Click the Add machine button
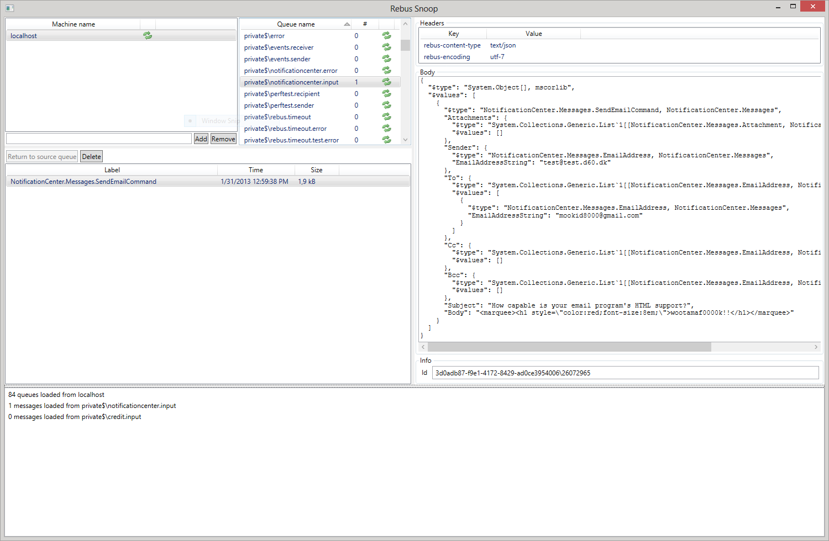The image size is (829, 541). pos(201,139)
